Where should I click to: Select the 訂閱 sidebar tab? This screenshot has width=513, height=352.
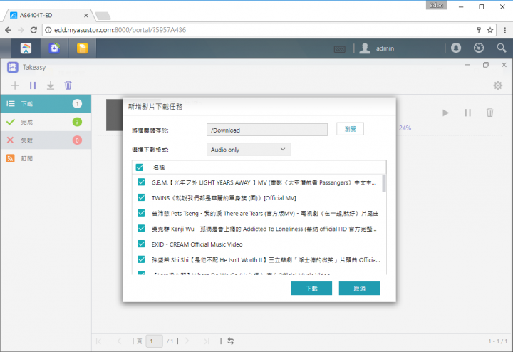[x=46, y=158]
